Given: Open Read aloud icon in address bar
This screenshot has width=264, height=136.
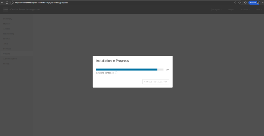Looking at the screenshot, I should click(235, 3).
